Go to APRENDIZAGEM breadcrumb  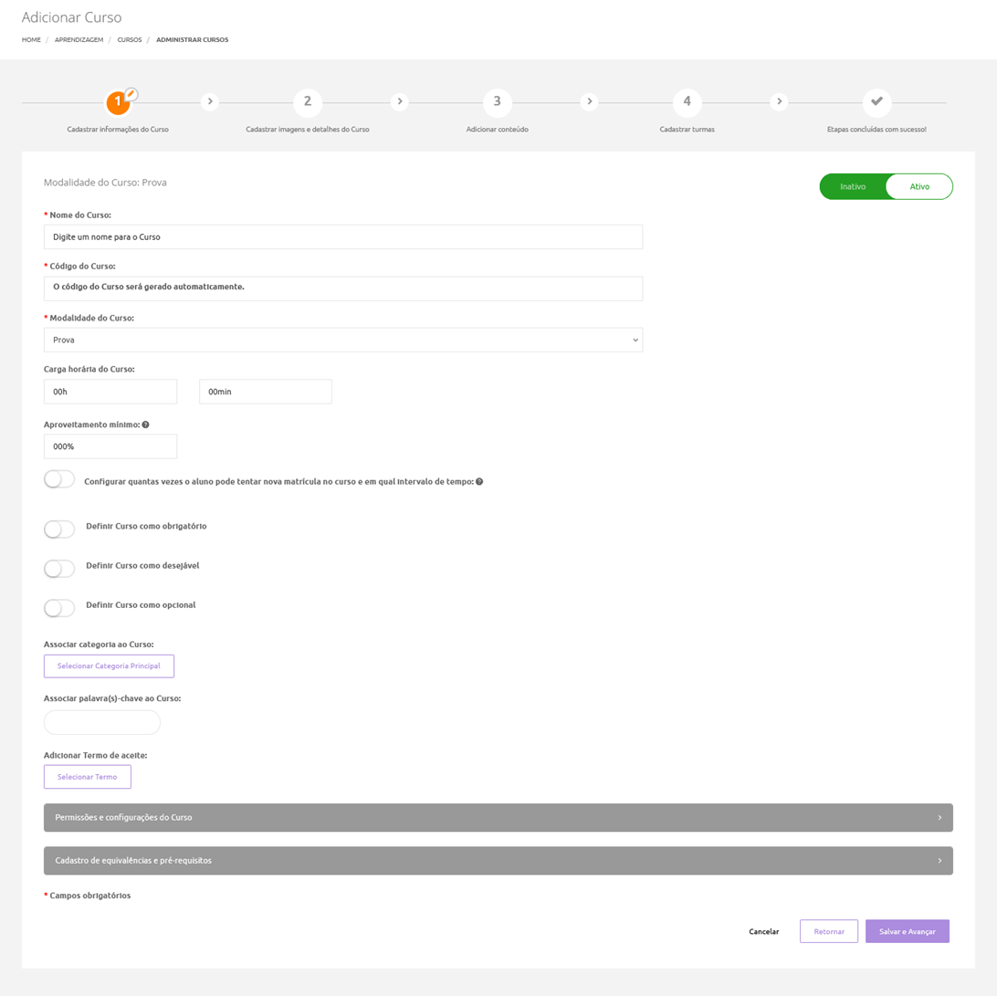[79, 40]
